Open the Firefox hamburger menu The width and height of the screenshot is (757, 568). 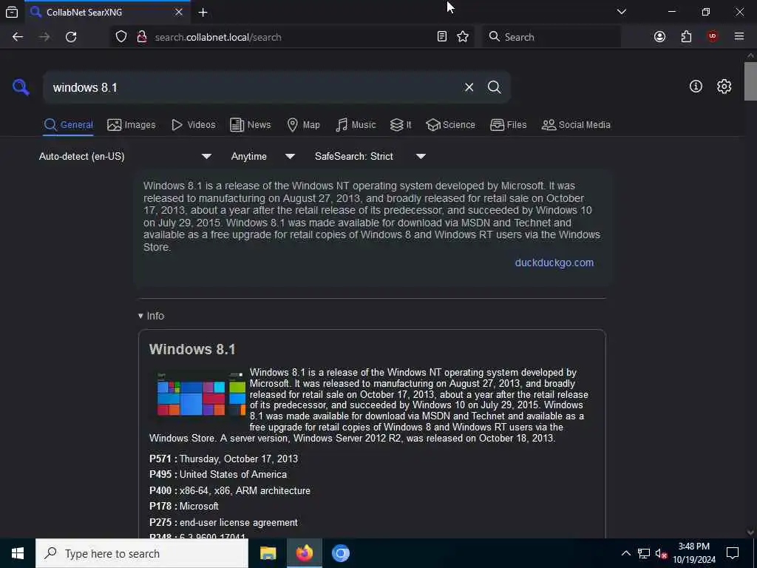pyautogui.click(x=739, y=37)
